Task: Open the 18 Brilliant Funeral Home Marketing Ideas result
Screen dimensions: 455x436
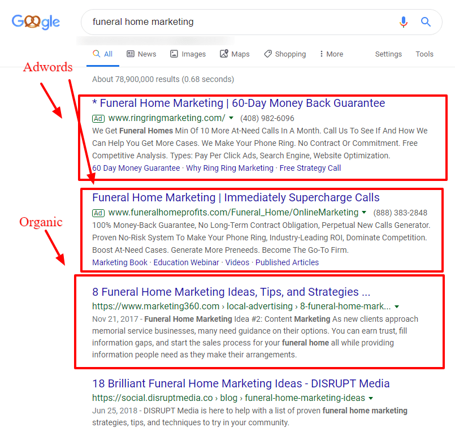Action: click(241, 384)
